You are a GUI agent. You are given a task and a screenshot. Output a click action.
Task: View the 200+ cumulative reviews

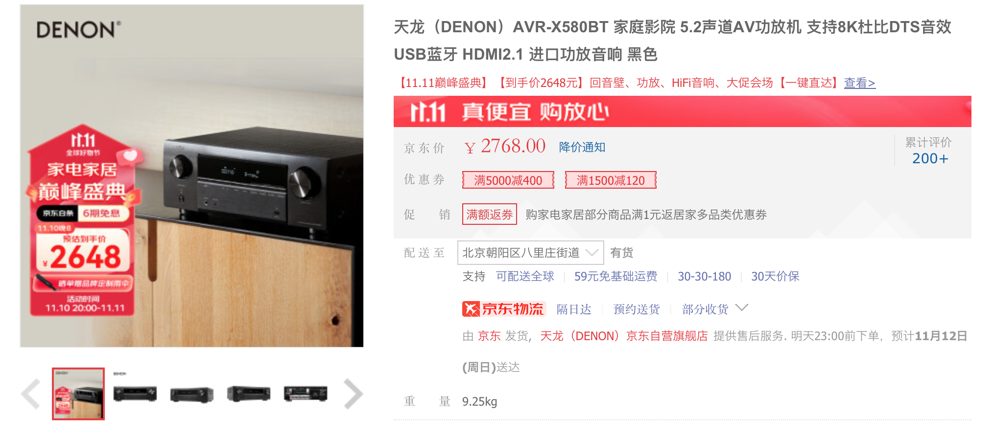[x=930, y=158]
